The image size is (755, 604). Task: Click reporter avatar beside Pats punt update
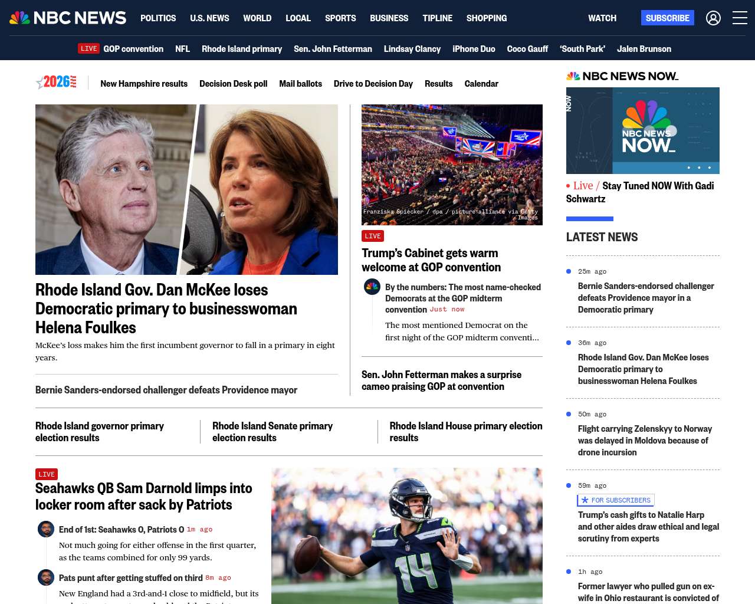(x=46, y=577)
